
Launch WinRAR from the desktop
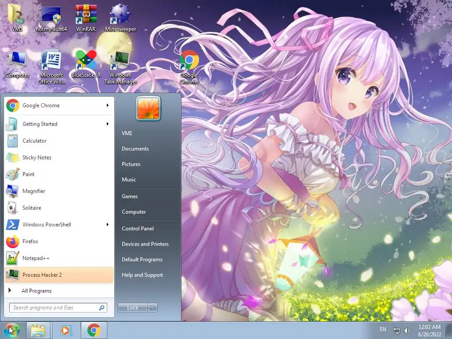tap(86, 17)
